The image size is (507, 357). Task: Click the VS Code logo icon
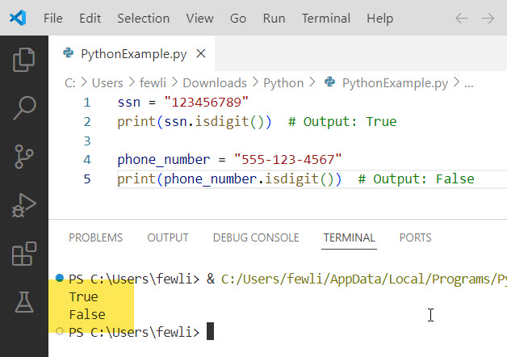(18, 18)
